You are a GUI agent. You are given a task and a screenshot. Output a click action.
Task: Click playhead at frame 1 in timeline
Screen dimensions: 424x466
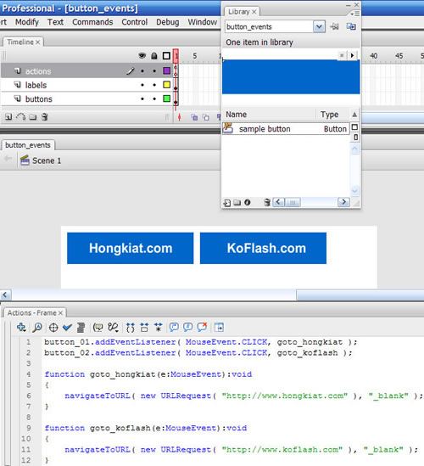click(x=176, y=56)
